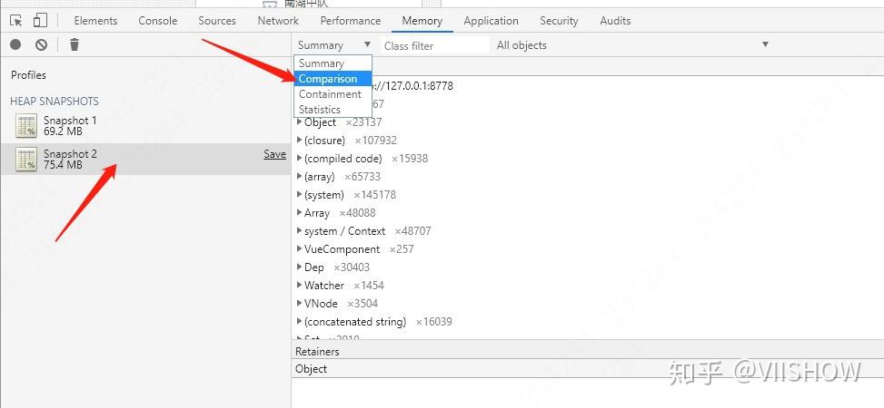Click the Save link for Snapshot 2
This screenshot has width=884, height=408.
[274, 154]
